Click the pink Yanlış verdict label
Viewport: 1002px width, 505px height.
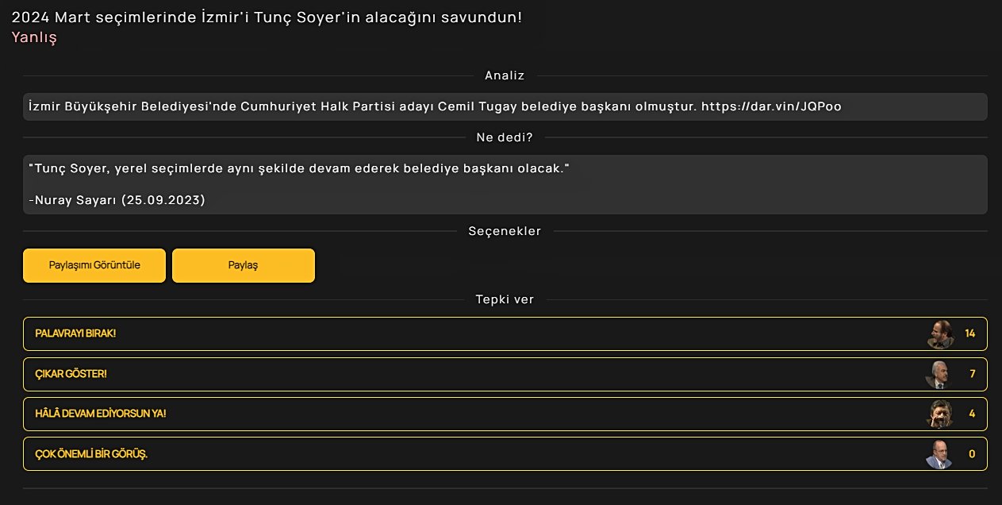point(34,37)
